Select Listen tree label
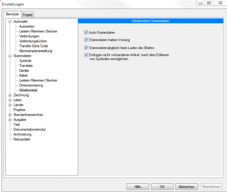The image size is (227, 192). click(18, 100)
